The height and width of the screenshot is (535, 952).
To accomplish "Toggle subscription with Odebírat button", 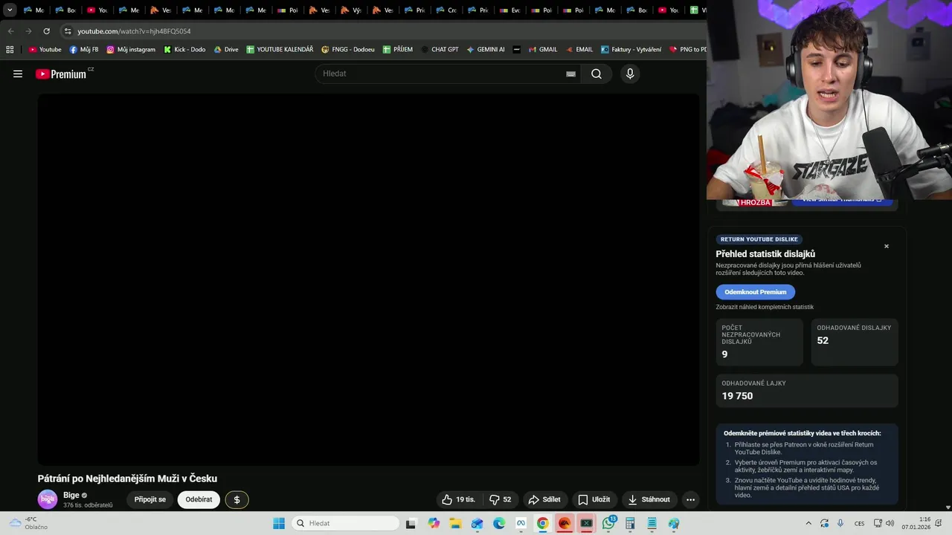I will pyautogui.click(x=199, y=499).
